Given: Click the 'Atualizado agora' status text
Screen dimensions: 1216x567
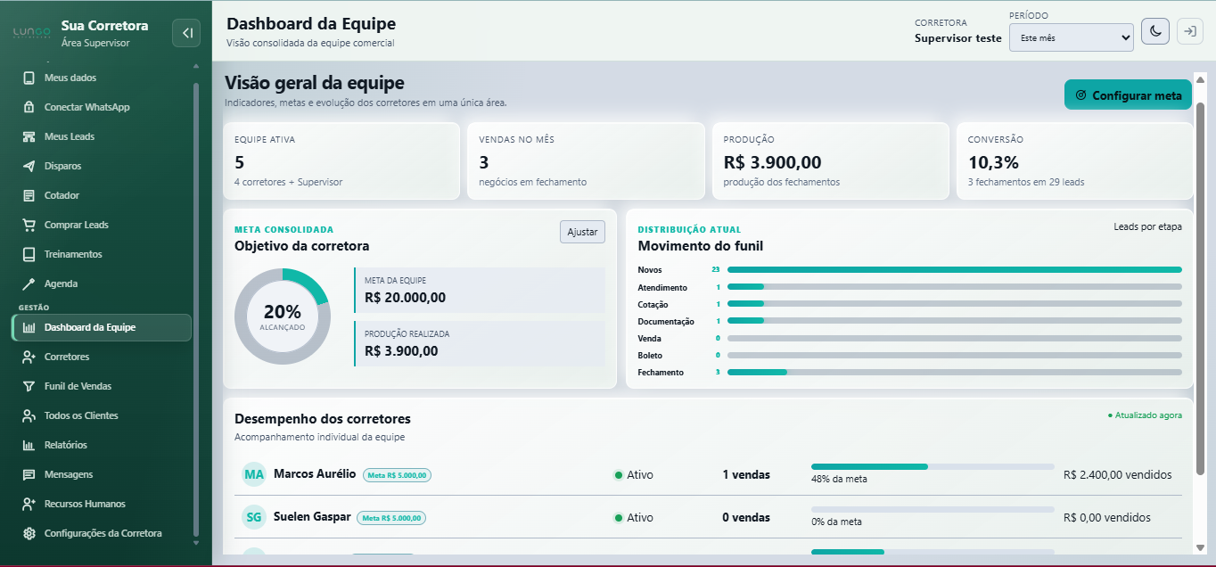Looking at the screenshot, I should [x=1145, y=415].
